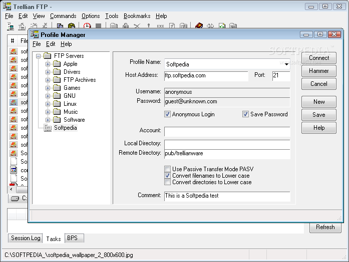349x262 pixels.
Task: Open Profile Manager's File menu
Action: [x=37, y=44]
